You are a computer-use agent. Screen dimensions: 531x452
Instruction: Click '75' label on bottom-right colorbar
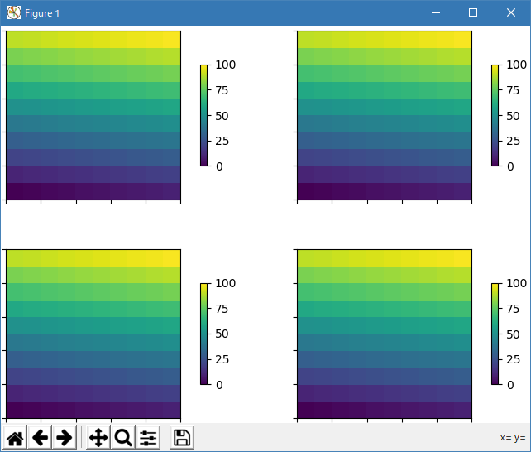coord(513,309)
